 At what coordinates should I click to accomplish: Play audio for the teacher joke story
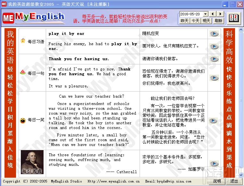(x=213, y=121)
